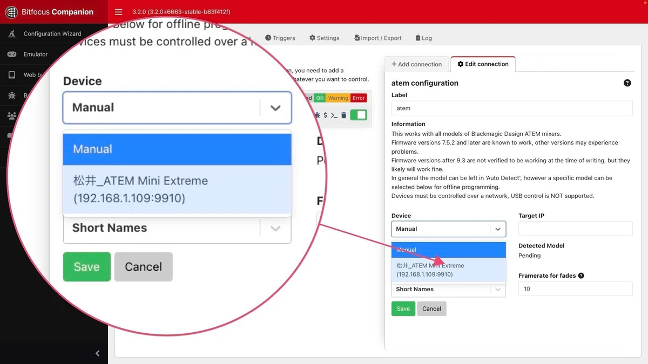Screen dimensions: 648x364
Task: Click the Framerate for fades field showing 10
Action: coord(575,289)
